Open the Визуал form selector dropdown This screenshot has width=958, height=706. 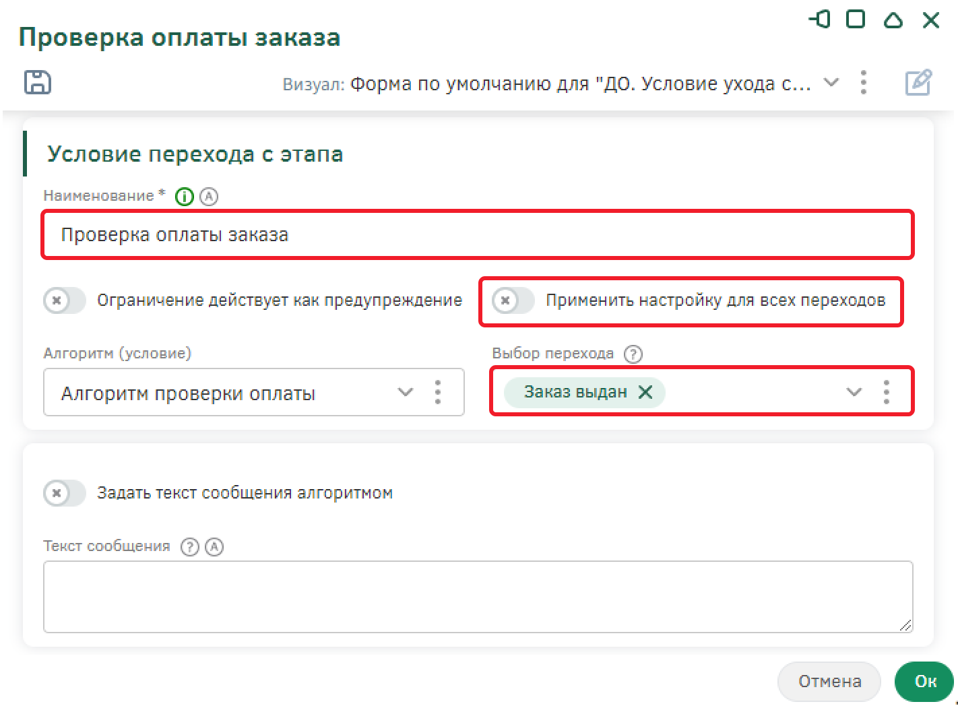pyautogui.click(x=831, y=83)
